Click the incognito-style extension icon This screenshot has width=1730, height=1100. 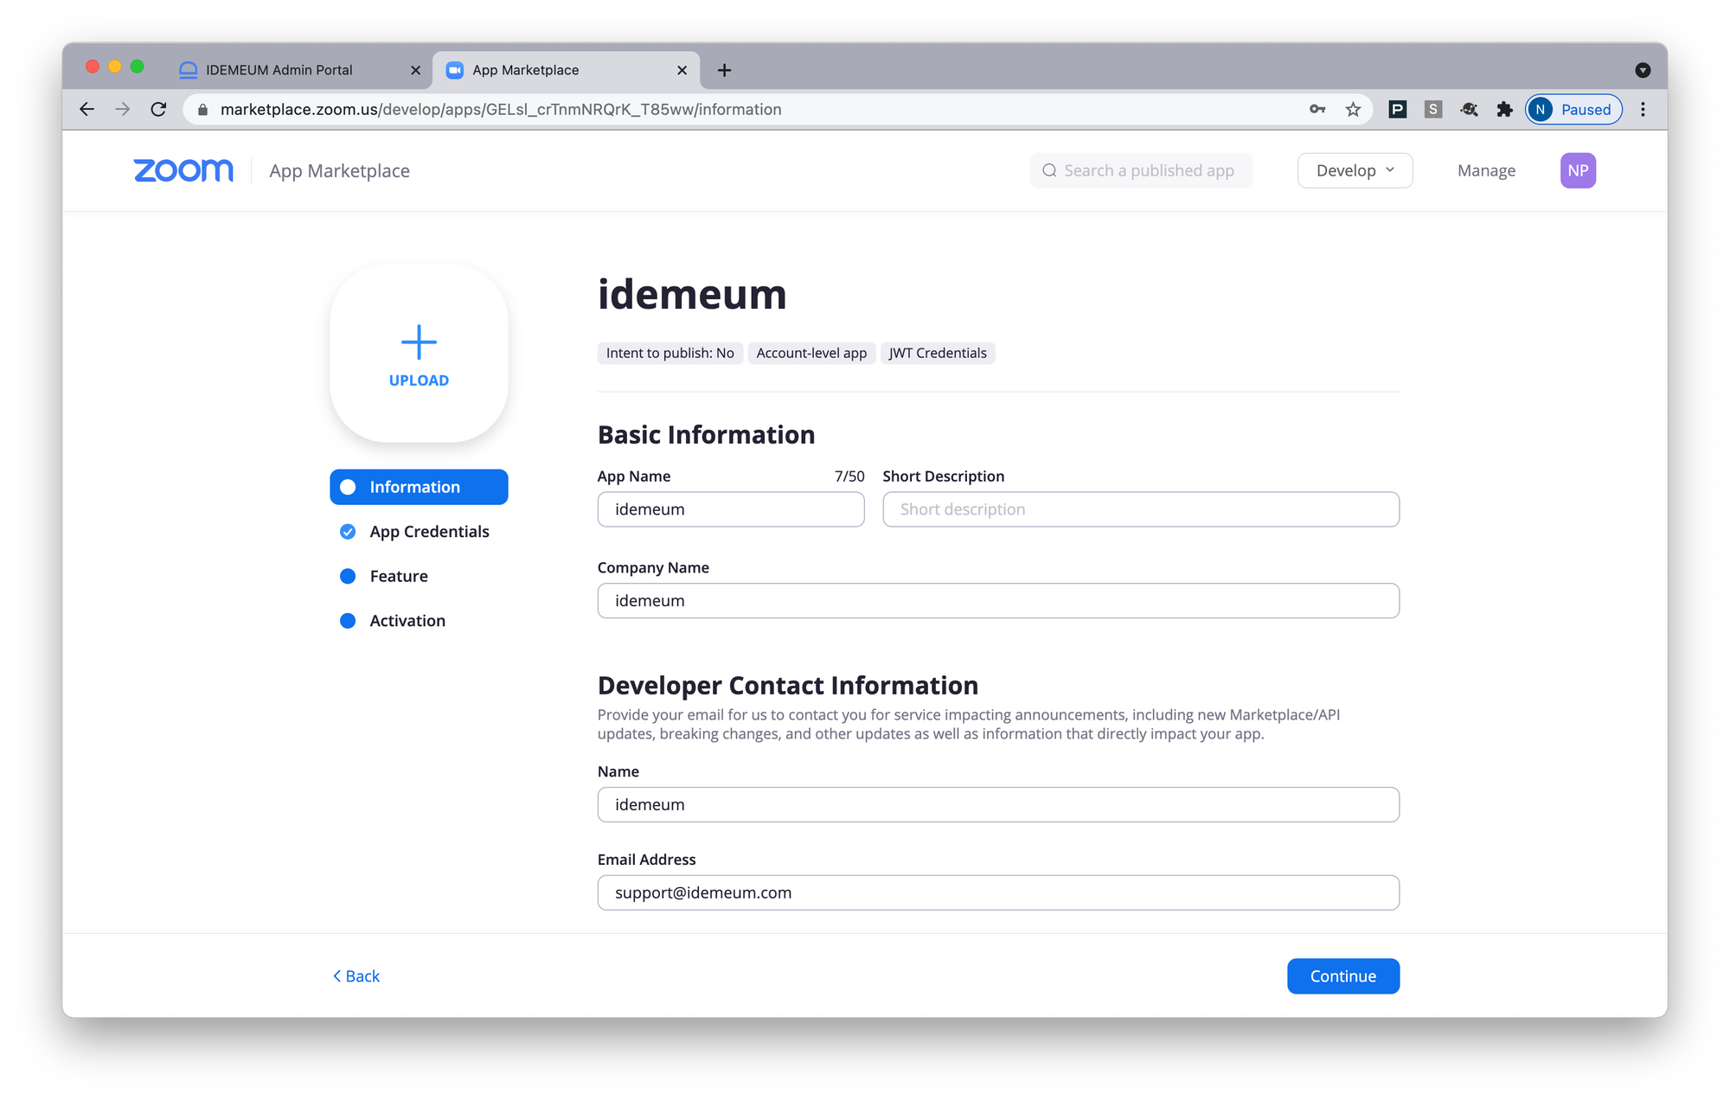click(1469, 109)
